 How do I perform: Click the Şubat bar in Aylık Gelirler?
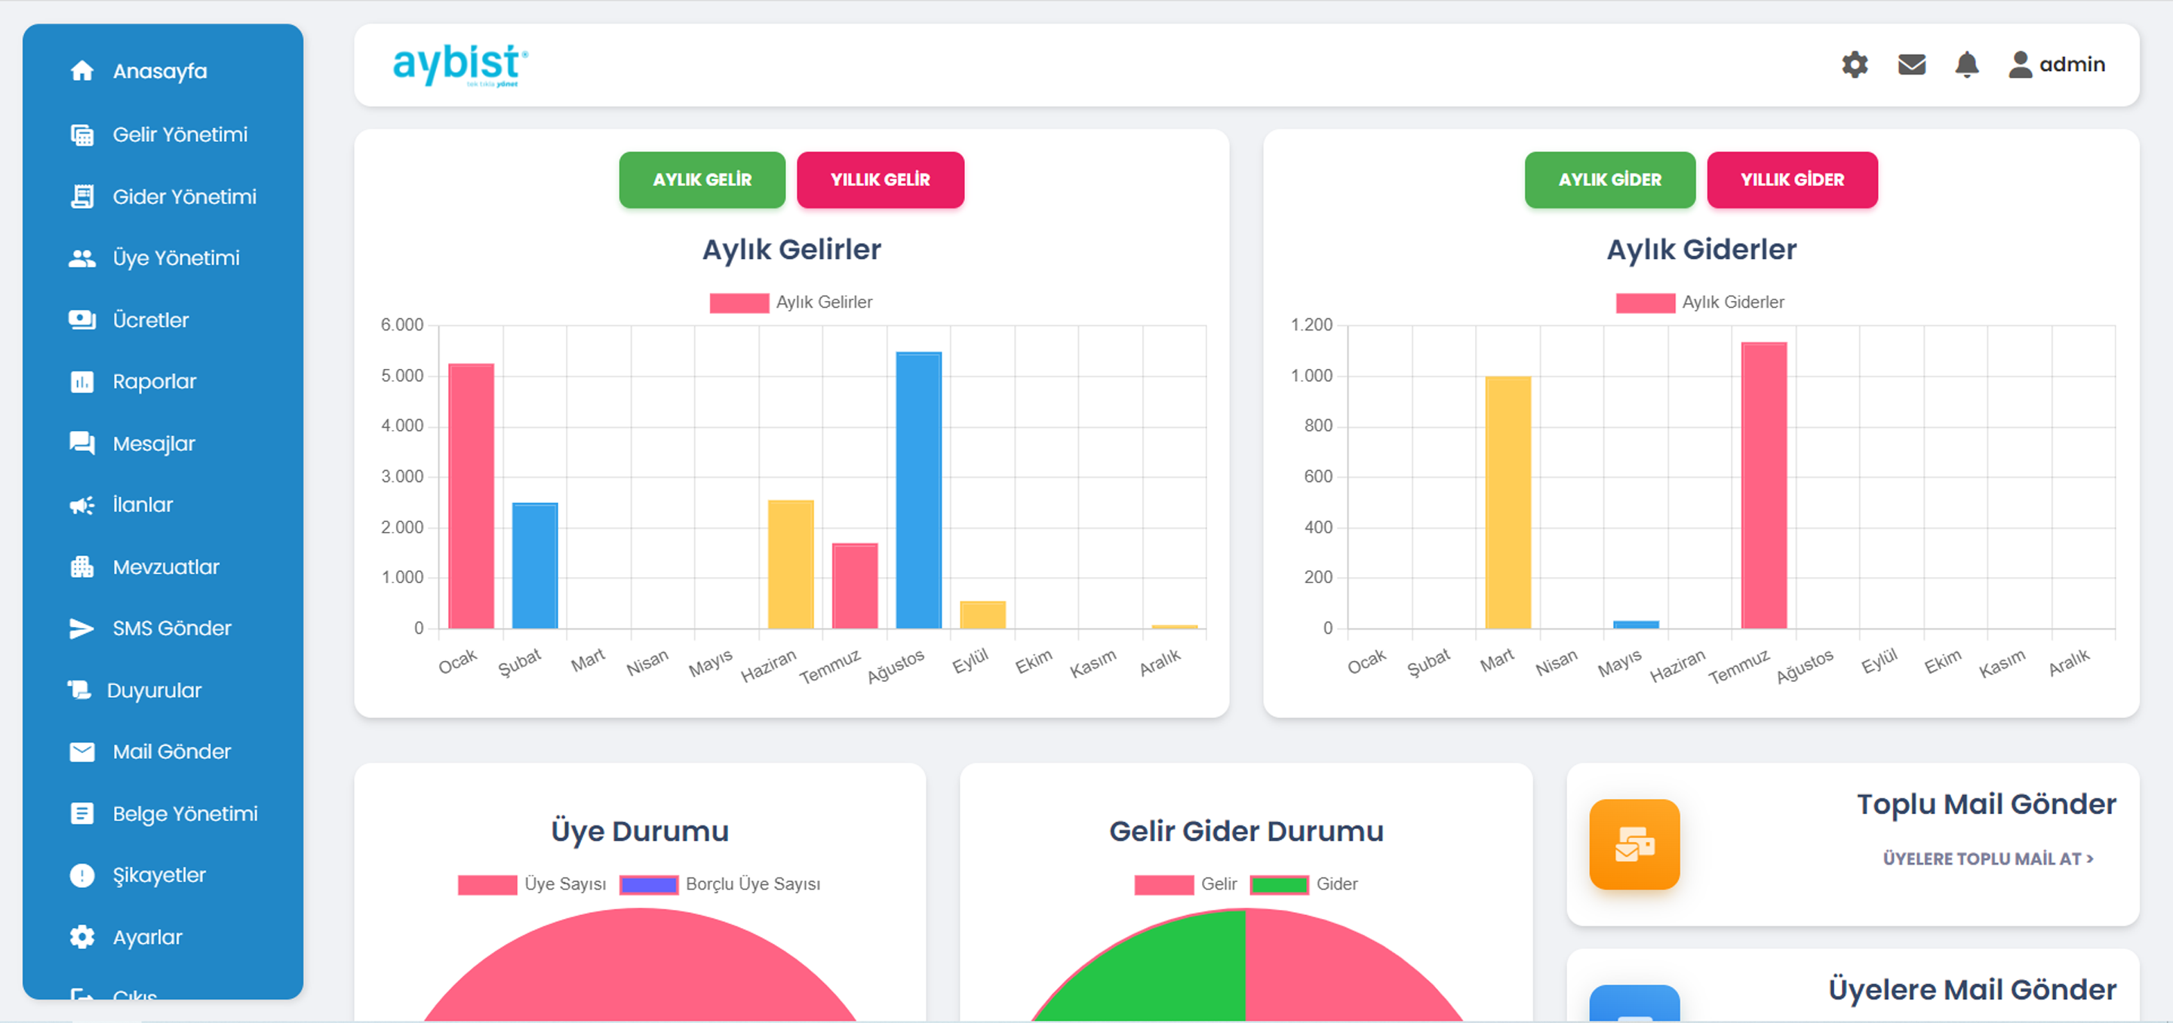click(x=535, y=566)
